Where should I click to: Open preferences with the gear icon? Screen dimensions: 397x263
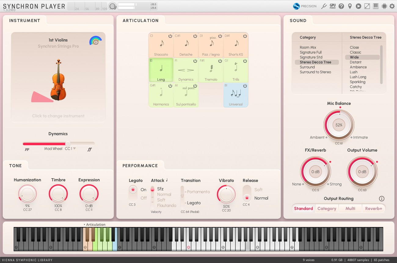[x=392, y=6]
